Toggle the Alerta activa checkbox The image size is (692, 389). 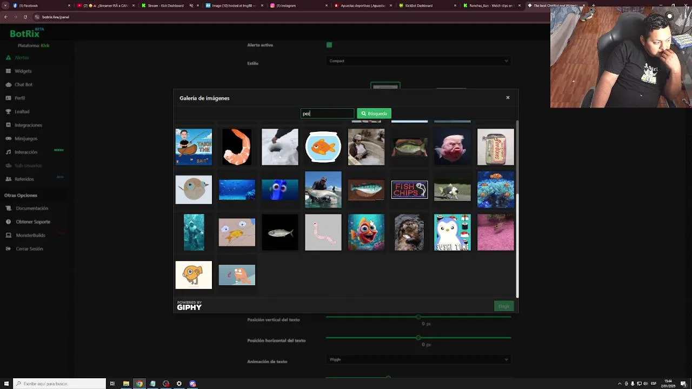click(329, 45)
